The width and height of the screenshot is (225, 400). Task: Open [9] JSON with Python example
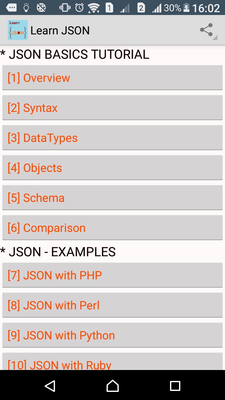tap(112, 335)
